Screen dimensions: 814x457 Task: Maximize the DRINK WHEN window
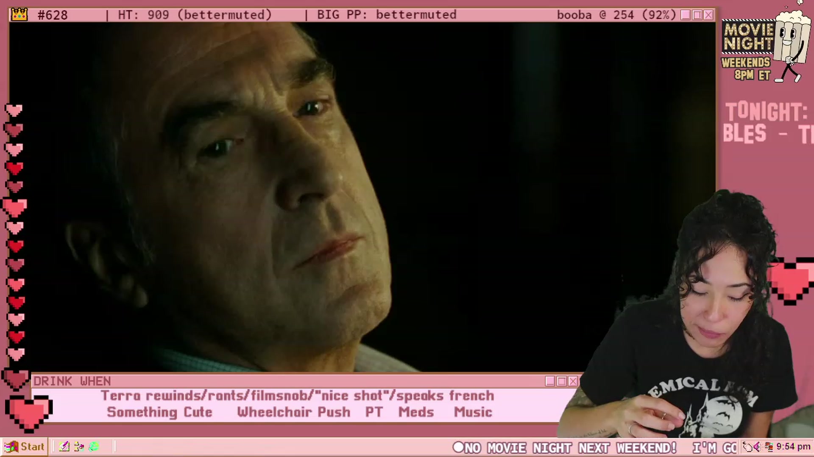(562, 381)
